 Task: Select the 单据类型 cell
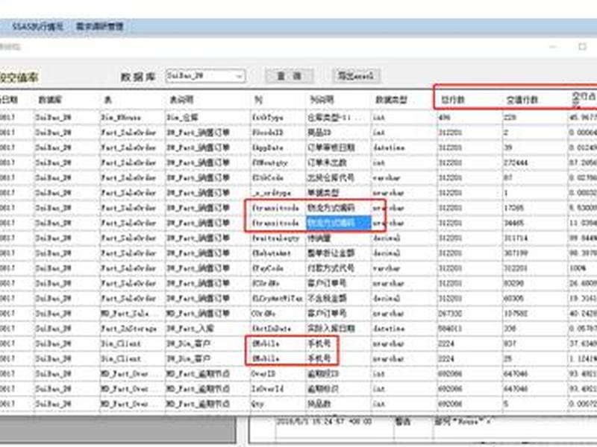339,193
